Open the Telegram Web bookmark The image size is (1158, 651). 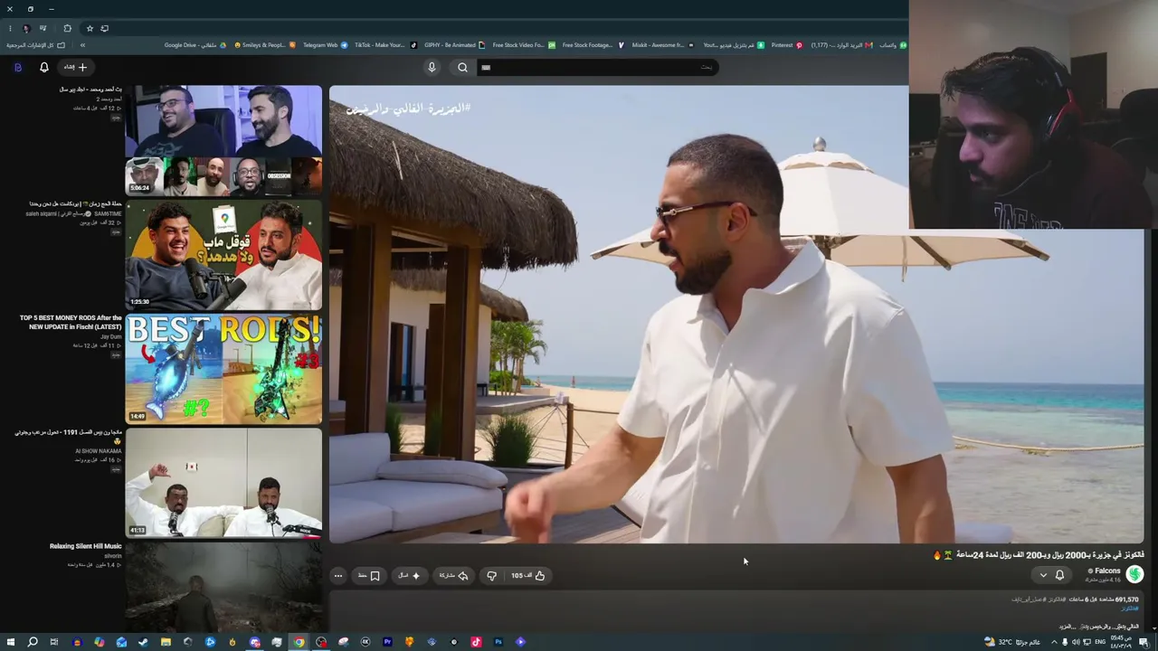coord(325,45)
